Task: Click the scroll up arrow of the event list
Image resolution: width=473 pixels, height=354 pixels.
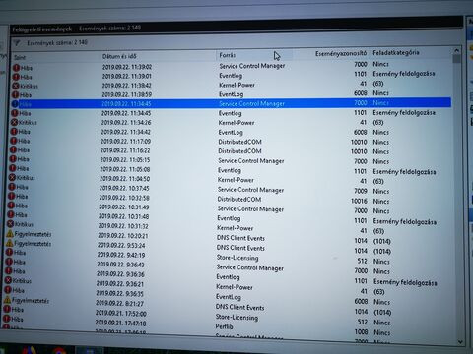Action: pos(456,51)
